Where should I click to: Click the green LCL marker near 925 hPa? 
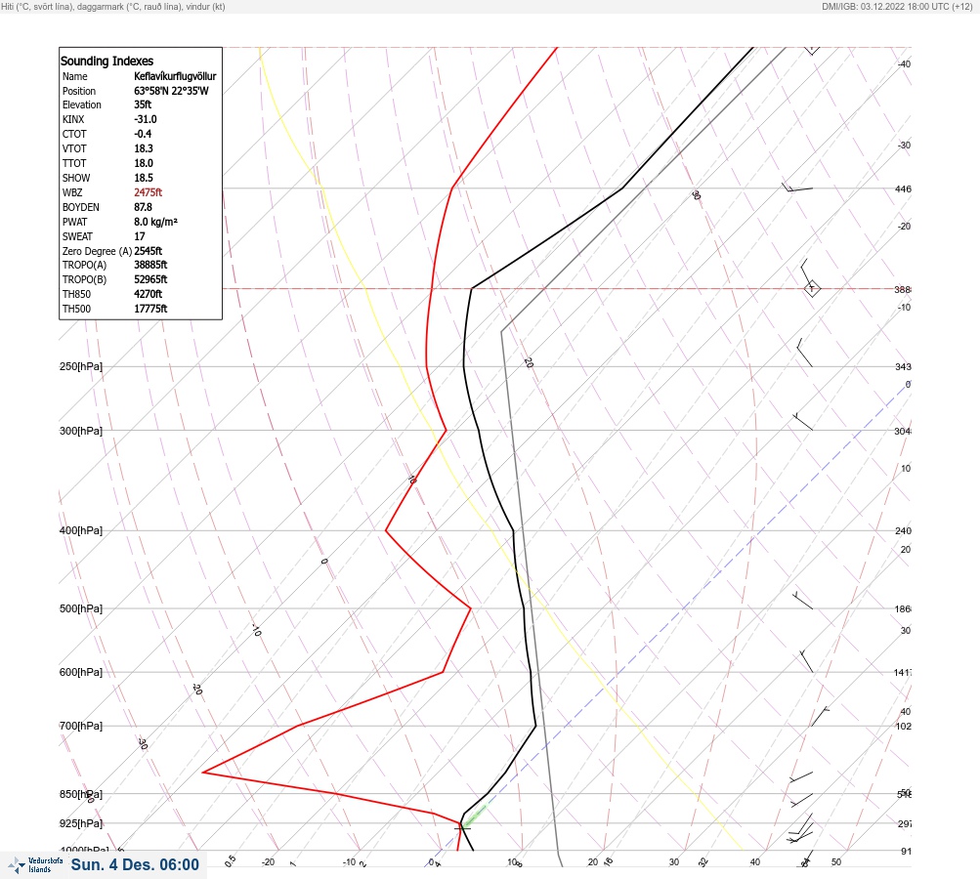pos(475,816)
